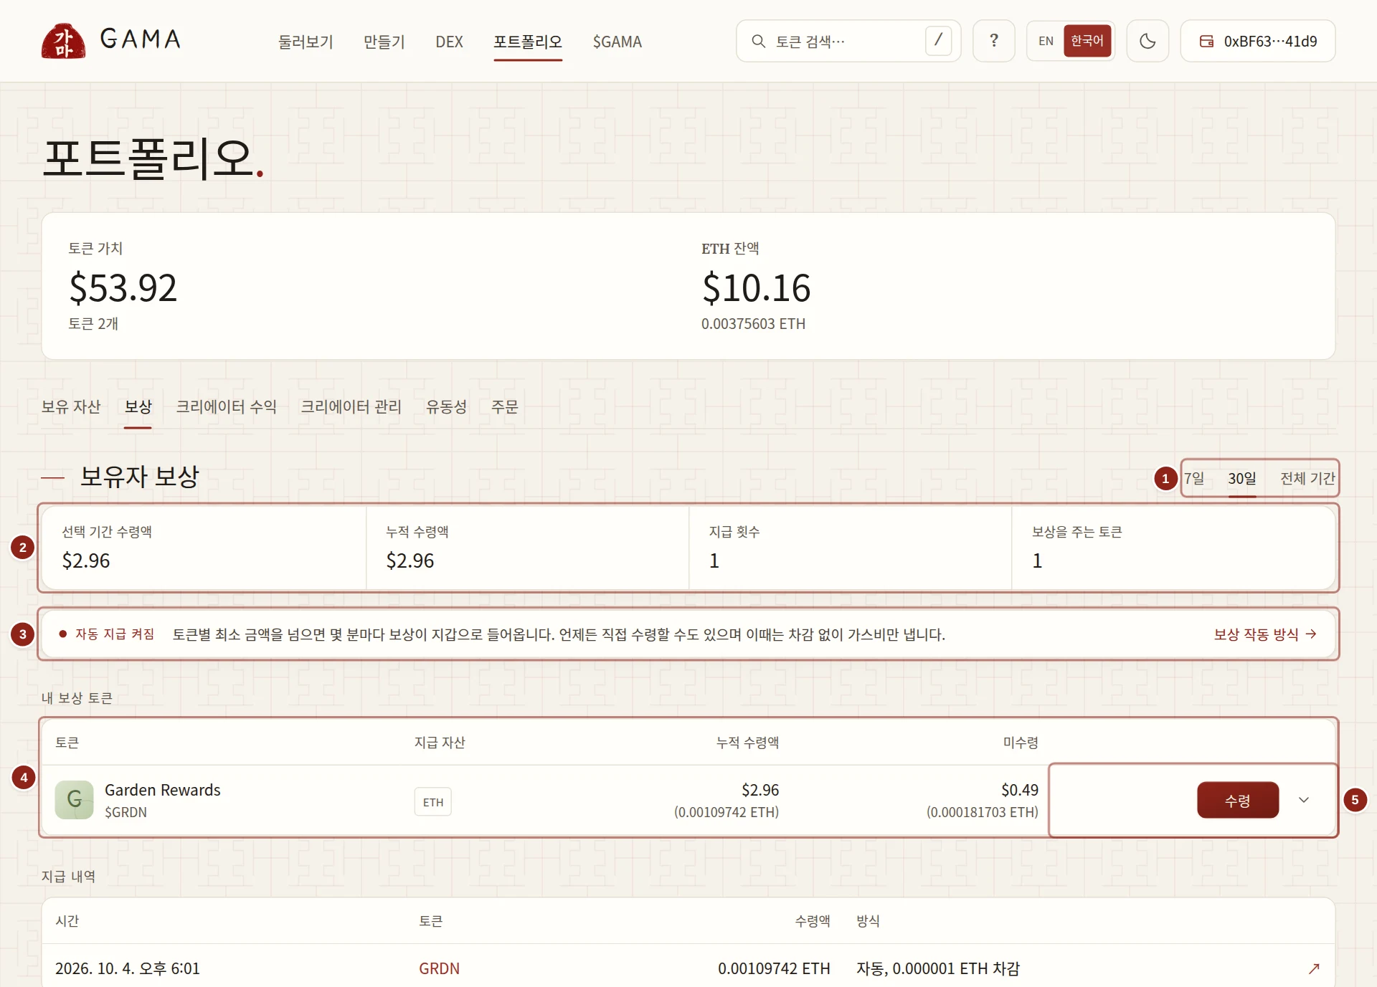Click the $0.49 unclaimed amount
This screenshot has height=987, width=1377.
pyautogui.click(x=1020, y=790)
